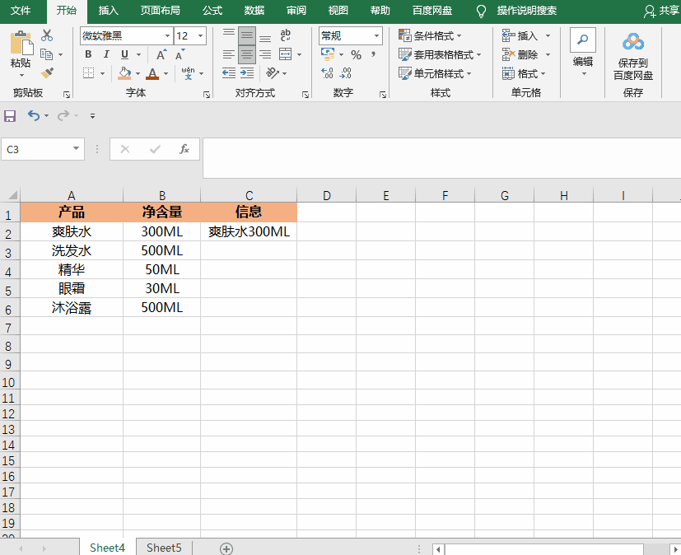Click the Save floppy disk icon
Image resolution: width=681 pixels, height=555 pixels.
(x=10, y=116)
